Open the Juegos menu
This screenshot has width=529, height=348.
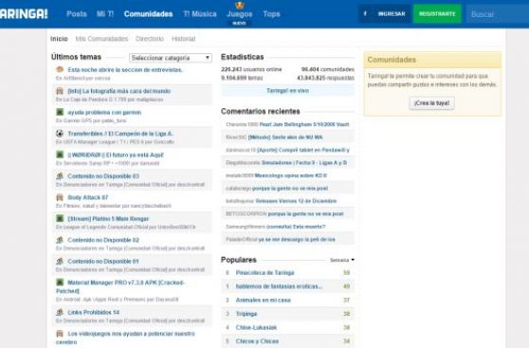tap(240, 14)
